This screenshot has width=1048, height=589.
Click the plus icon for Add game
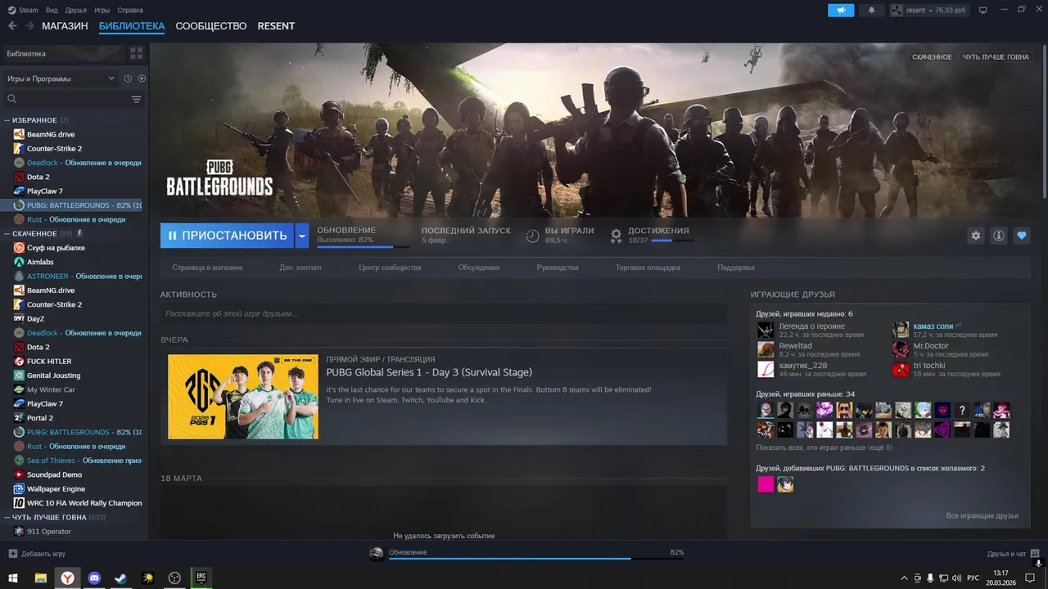12,554
